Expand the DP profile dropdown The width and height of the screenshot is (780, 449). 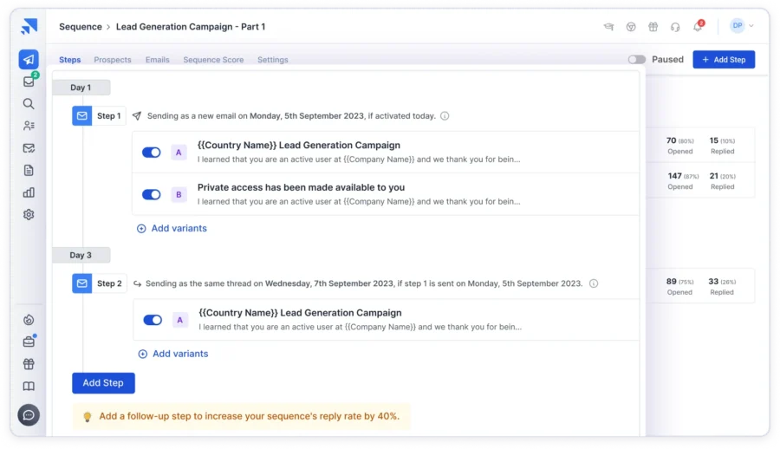pos(742,26)
